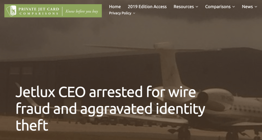The width and height of the screenshot is (262, 140).
Task: Click the jet's landing gear in the photo
Action: click(x=184, y=133)
